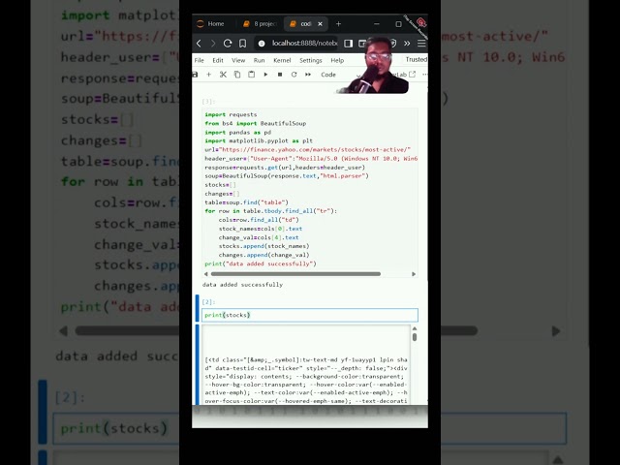Cut the selected cell with scissors icon

tap(223, 75)
